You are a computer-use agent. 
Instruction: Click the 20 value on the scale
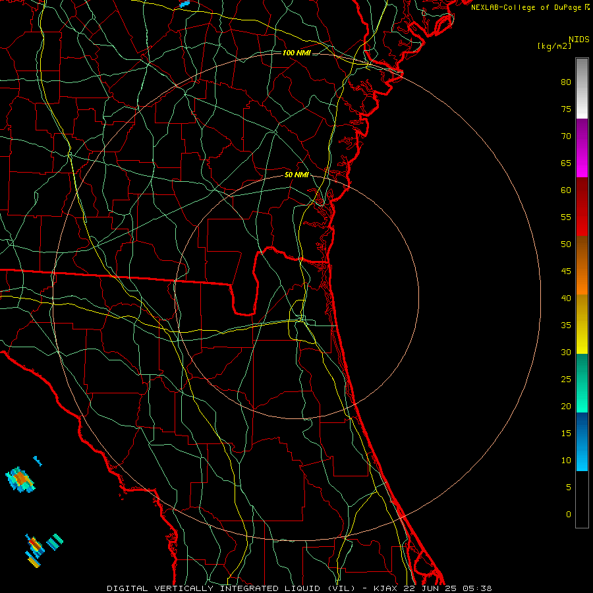point(566,406)
